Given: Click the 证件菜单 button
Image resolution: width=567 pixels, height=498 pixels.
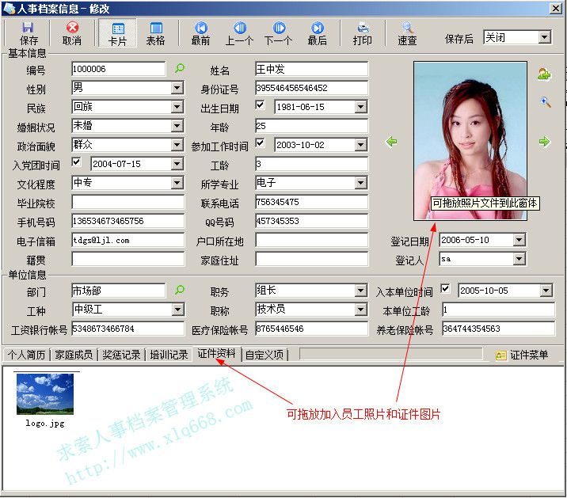Looking at the screenshot, I should click(522, 355).
